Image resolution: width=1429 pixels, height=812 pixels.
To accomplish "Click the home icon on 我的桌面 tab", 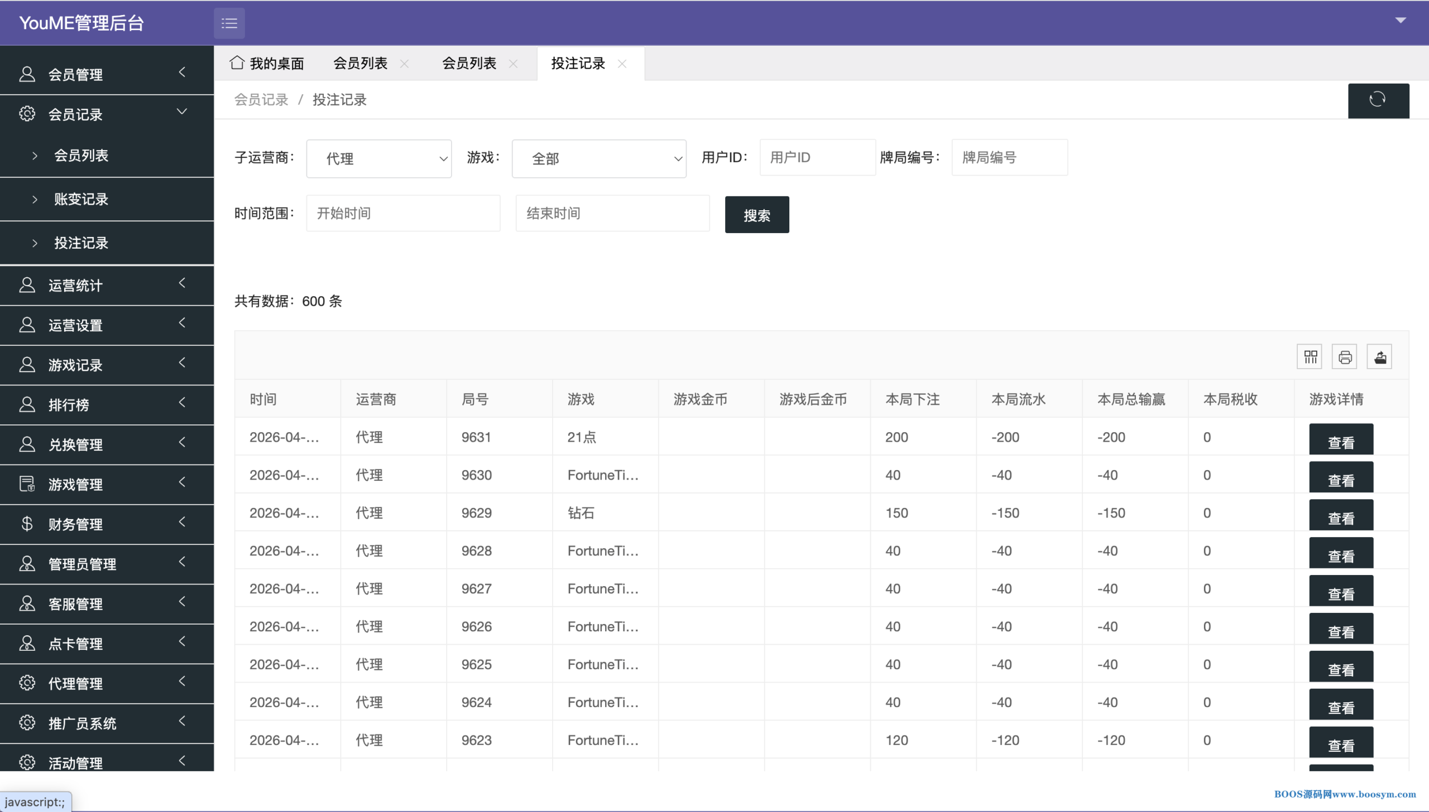I will click(237, 63).
